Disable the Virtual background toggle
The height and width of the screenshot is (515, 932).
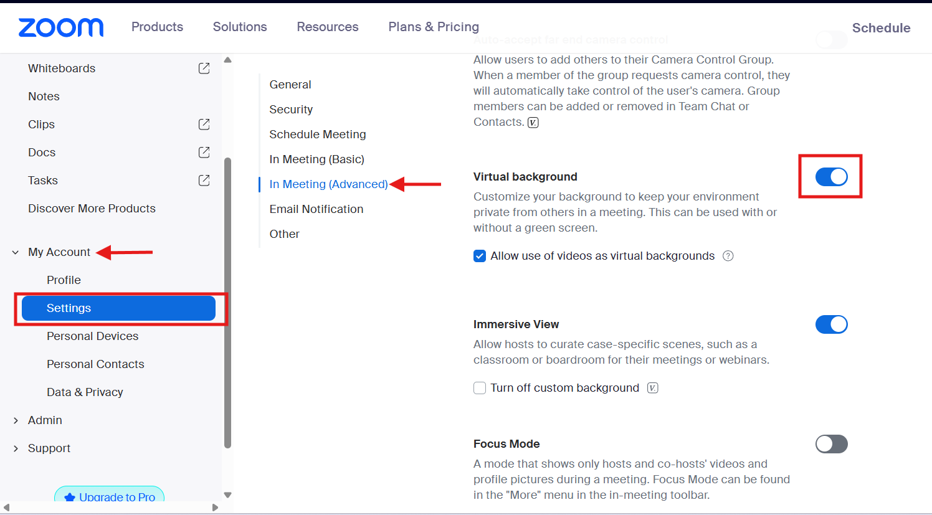[x=830, y=176]
